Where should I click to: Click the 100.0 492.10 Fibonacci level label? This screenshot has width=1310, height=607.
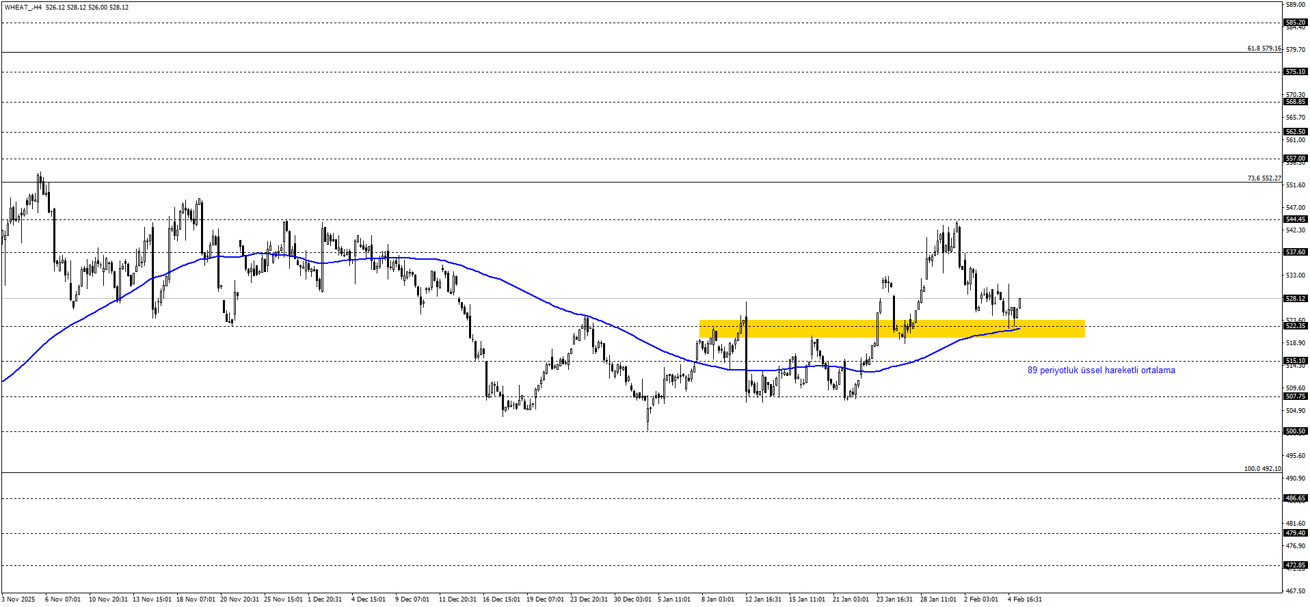click(1262, 469)
